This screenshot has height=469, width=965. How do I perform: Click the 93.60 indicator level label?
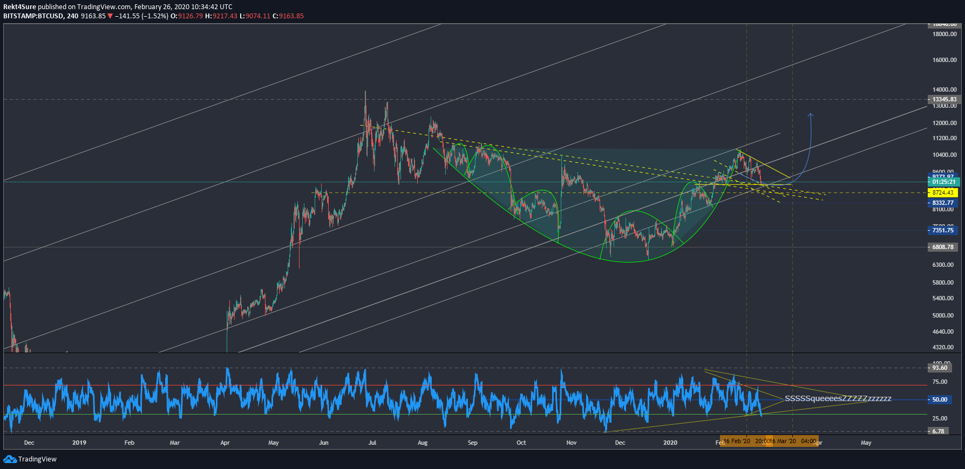pos(940,368)
